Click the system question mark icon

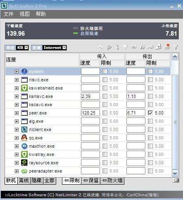click(24, 71)
